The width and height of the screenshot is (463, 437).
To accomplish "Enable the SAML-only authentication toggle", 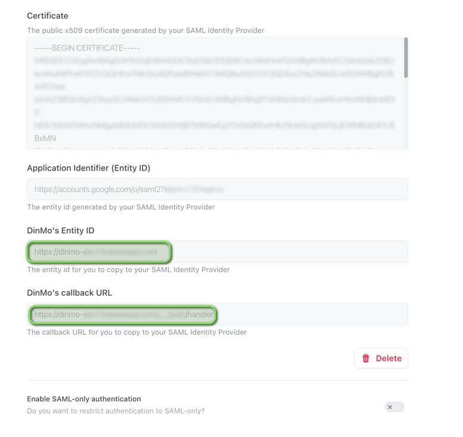I will 394,407.
